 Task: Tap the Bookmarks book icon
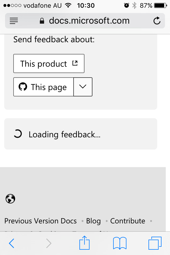pyautogui.click(x=120, y=243)
